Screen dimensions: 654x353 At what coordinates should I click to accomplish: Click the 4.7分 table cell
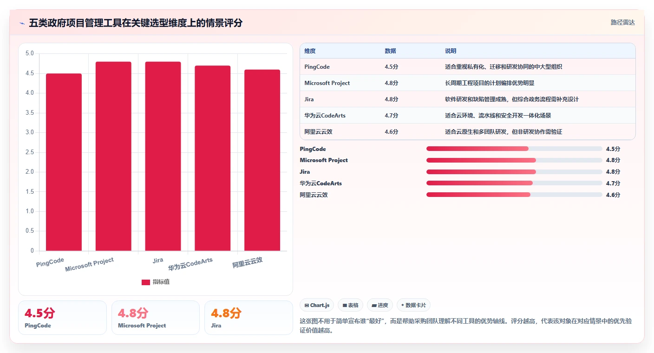[x=392, y=116]
